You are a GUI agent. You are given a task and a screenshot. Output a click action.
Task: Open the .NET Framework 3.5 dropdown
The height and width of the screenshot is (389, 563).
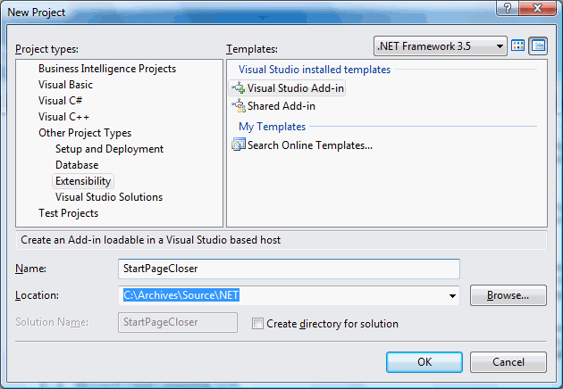click(x=441, y=46)
